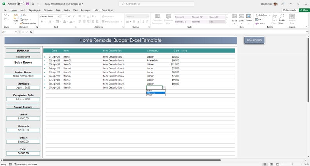The image size is (310, 166).
Task: Click the Comma Style icon
Action: 138,21
